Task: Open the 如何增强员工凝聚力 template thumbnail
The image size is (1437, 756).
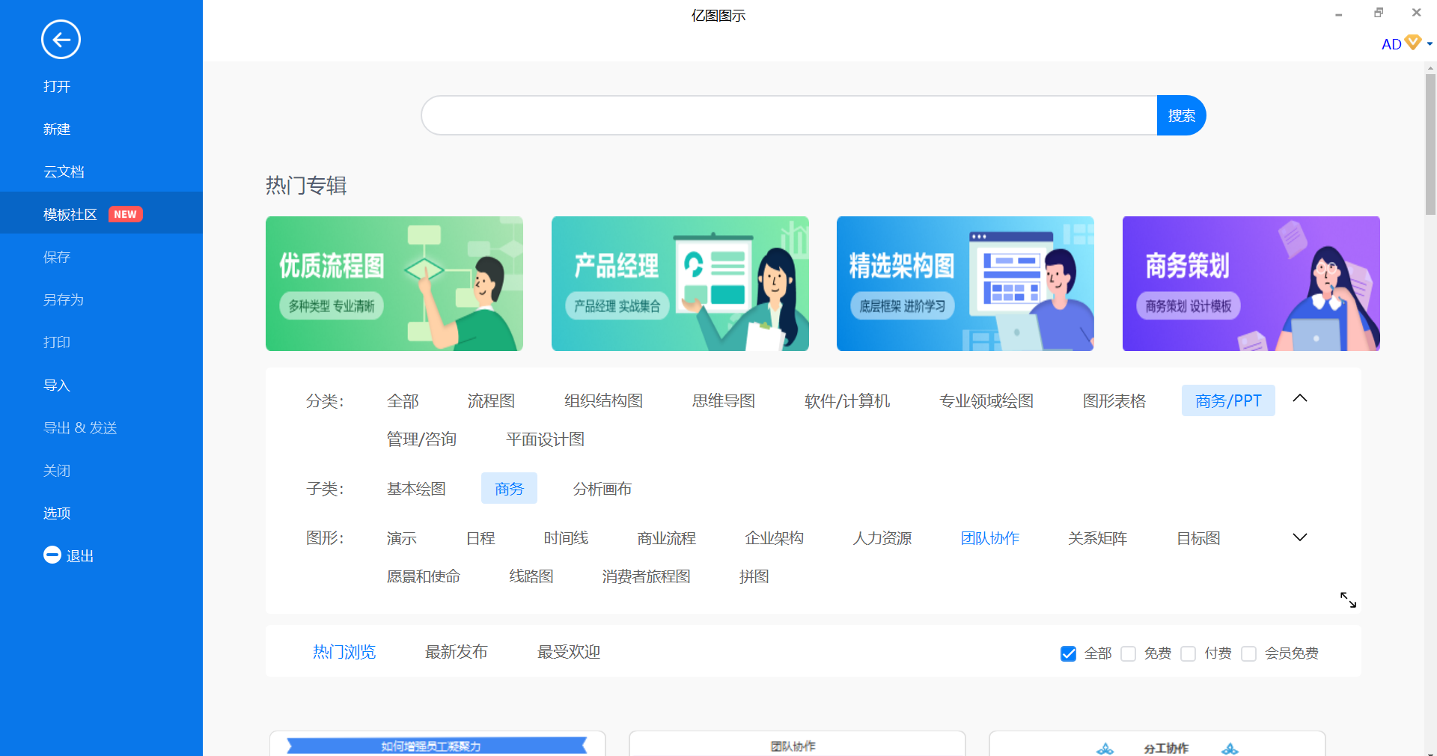Action: [438, 744]
